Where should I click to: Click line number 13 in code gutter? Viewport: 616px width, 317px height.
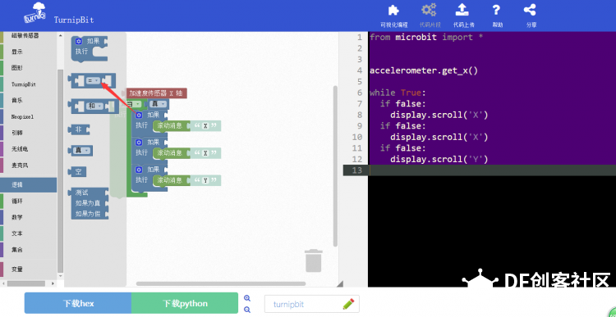(358, 170)
